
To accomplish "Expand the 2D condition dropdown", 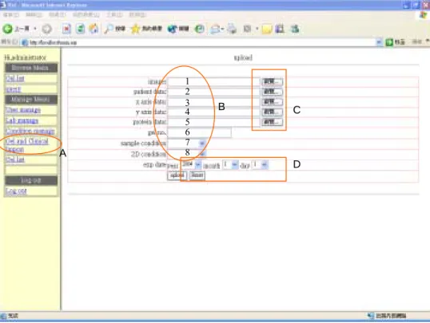I will click(x=202, y=154).
